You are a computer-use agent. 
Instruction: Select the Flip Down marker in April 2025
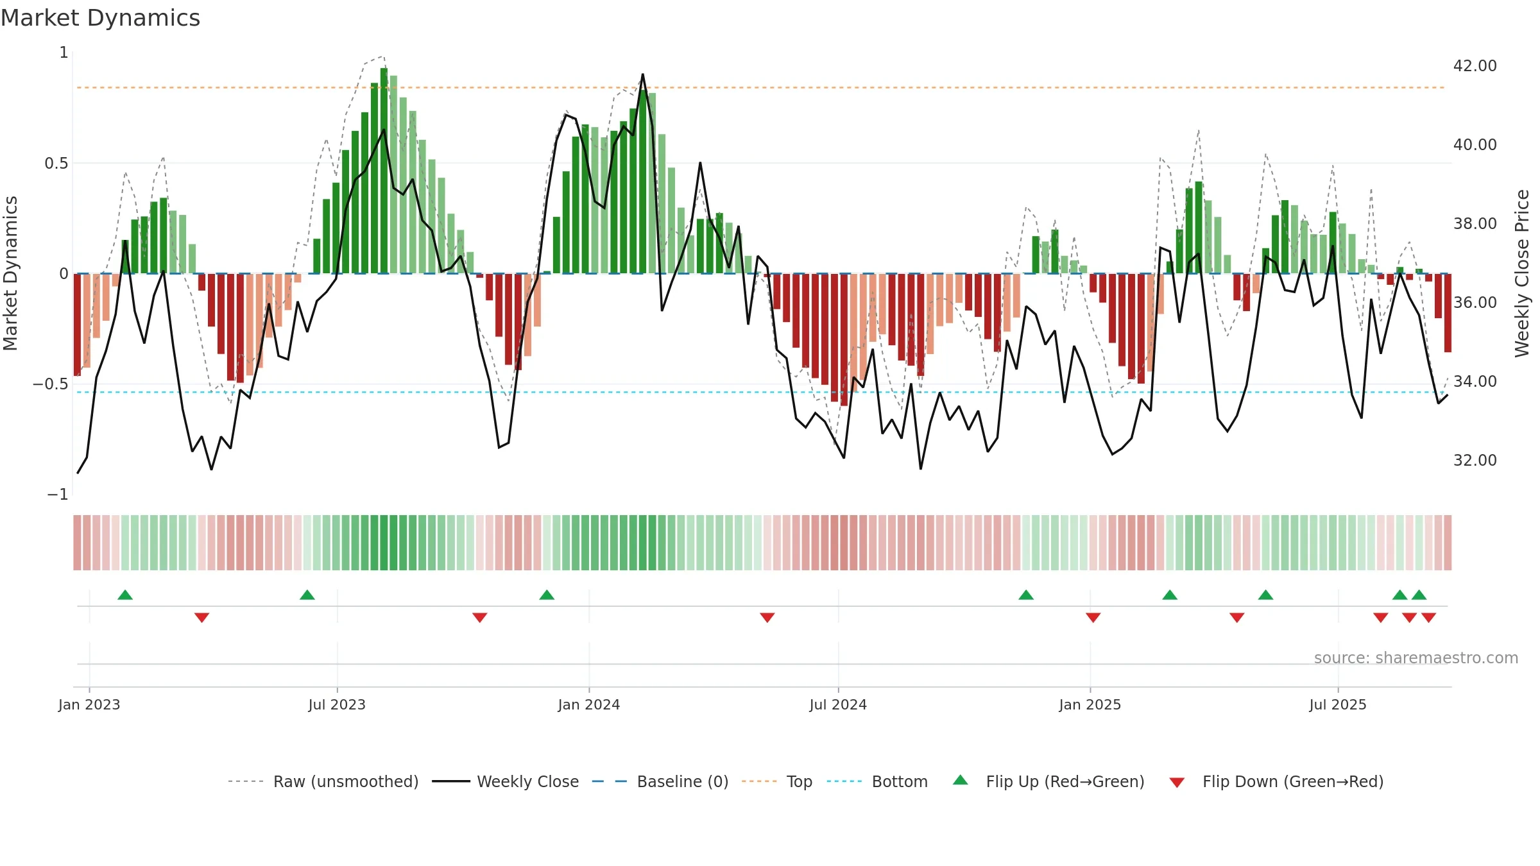(x=1237, y=617)
